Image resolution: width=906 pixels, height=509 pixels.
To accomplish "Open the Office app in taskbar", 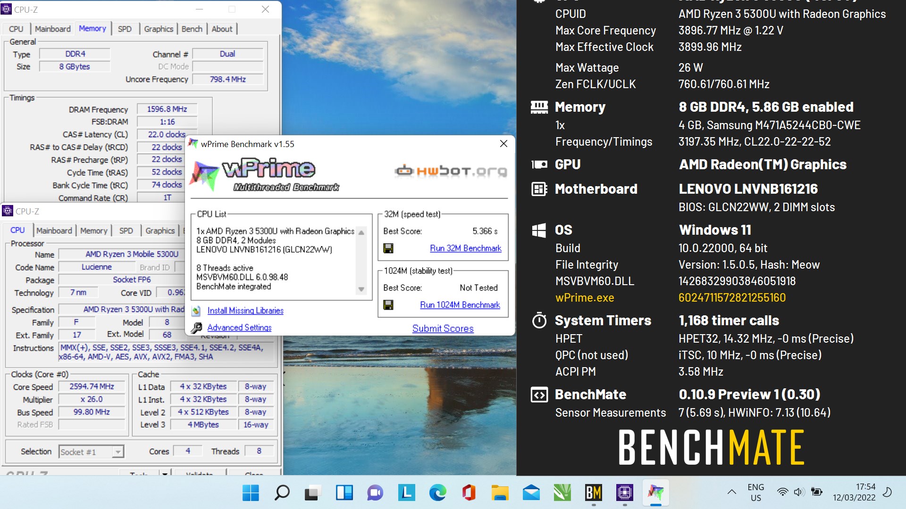I will coord(469,493).
